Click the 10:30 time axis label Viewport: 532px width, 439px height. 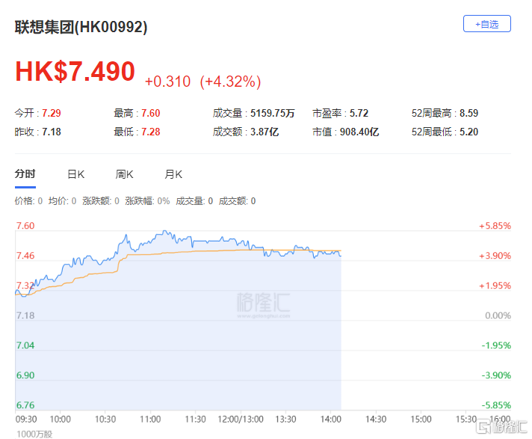(105, 420)
